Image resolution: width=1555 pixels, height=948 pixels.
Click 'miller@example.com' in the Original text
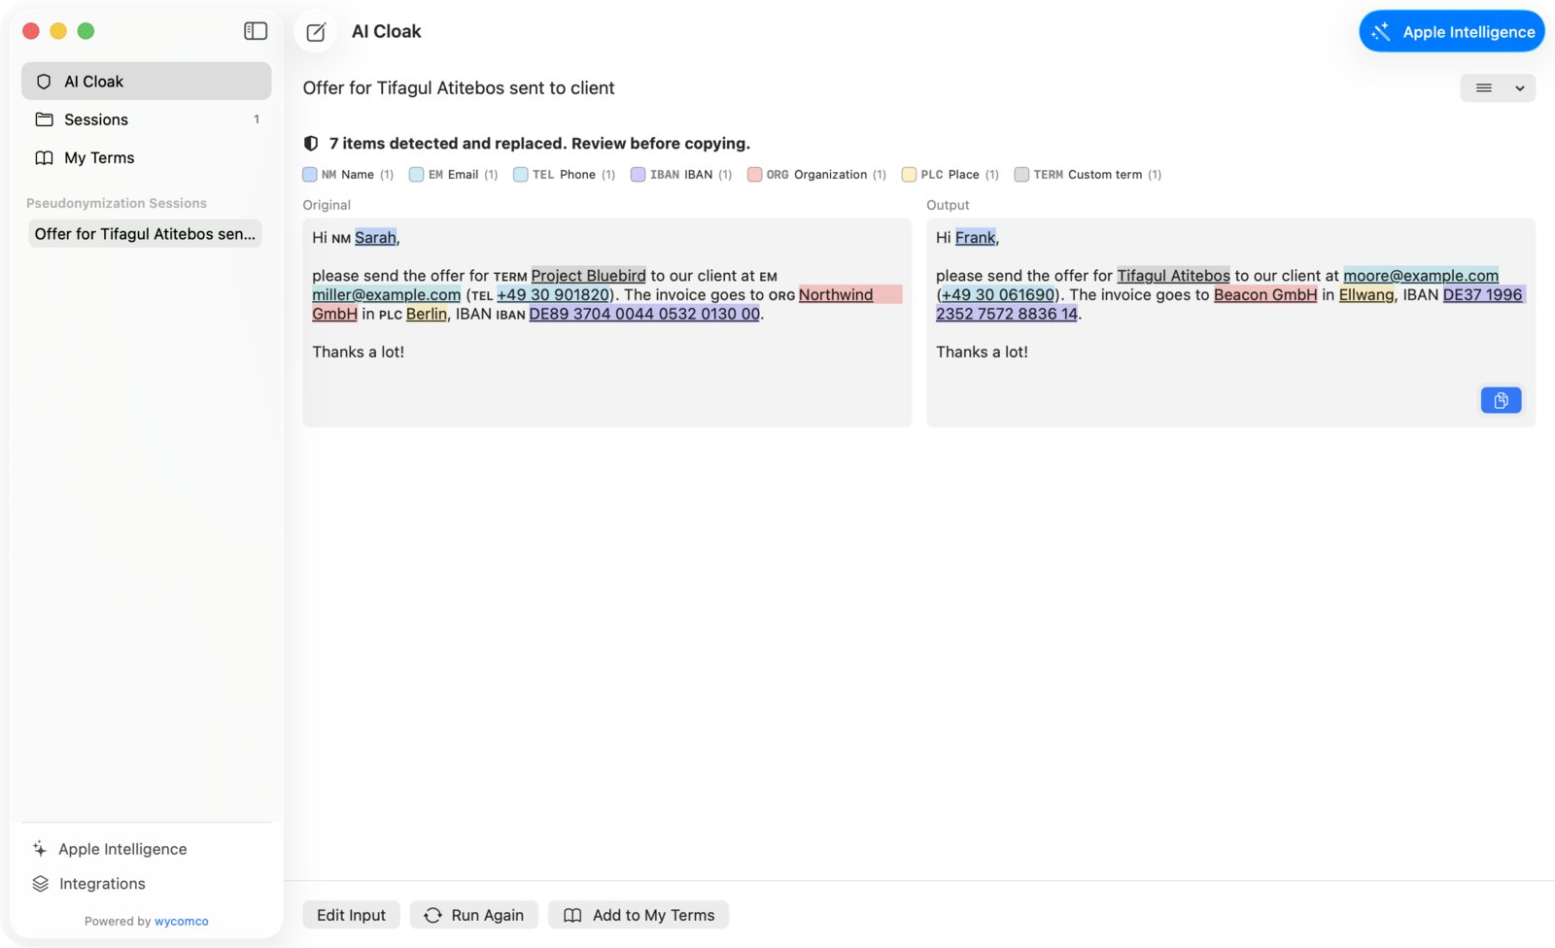(387, 295)
